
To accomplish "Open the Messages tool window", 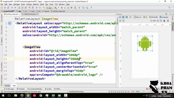I will pyautogui.click(x=9, y=89).
